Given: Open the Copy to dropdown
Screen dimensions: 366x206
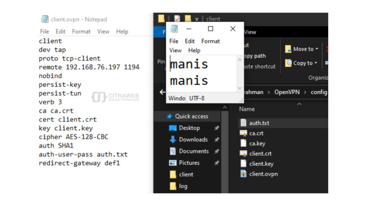Looking at the screenshot, I should coord(302,63).
